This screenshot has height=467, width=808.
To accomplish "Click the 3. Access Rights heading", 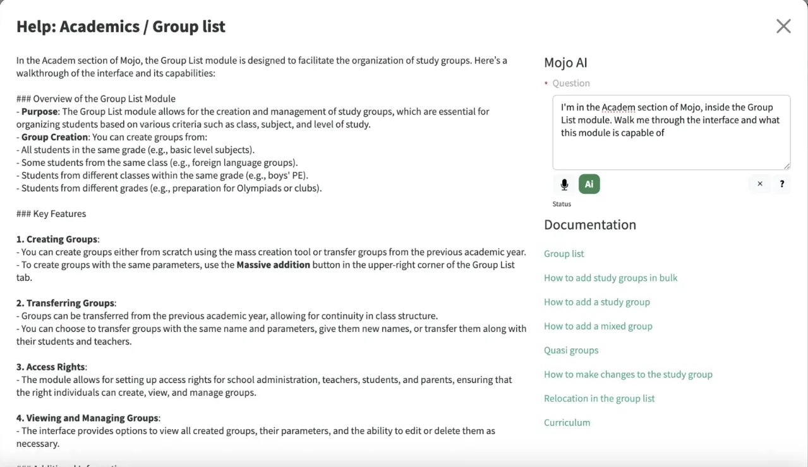I will [x=51, y=367].
